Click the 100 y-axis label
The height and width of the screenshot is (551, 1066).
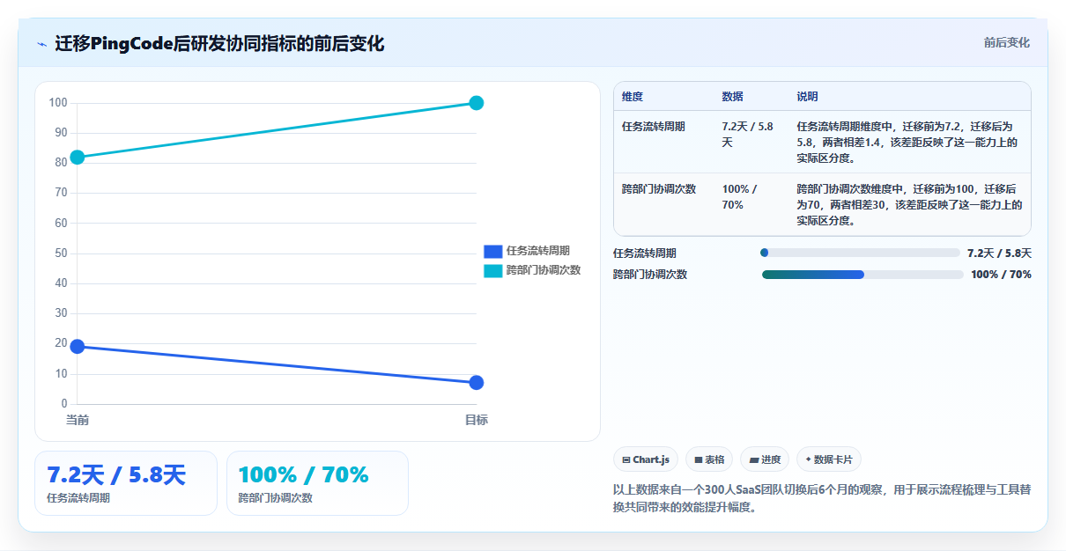(x=58, y=103)
